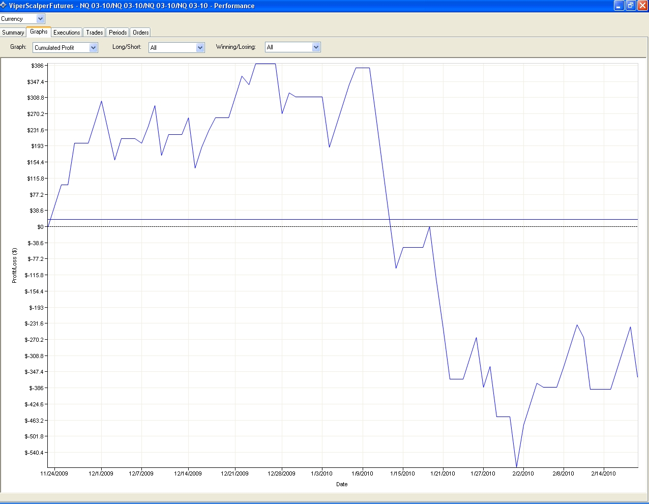
Task: Click the Winning/Losing: label
Action: [236, 47]
